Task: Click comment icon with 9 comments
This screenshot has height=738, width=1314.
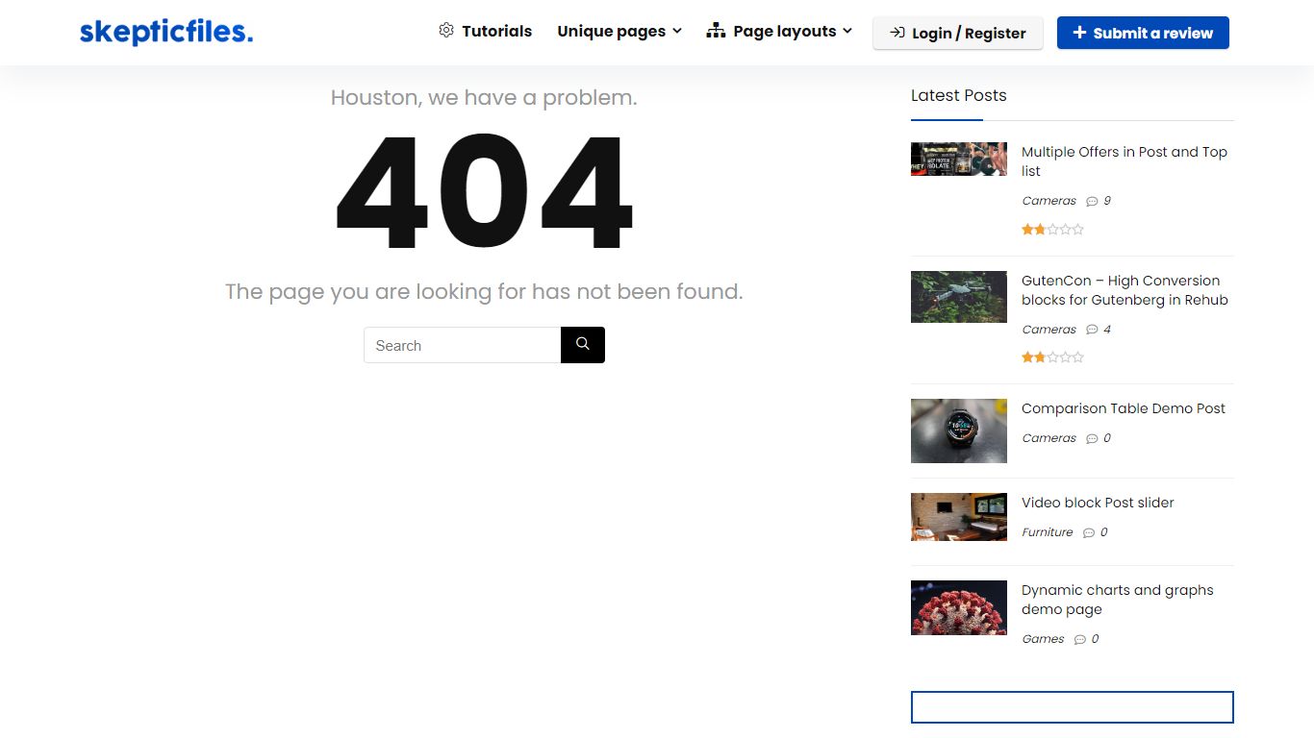Action: 1092,202
